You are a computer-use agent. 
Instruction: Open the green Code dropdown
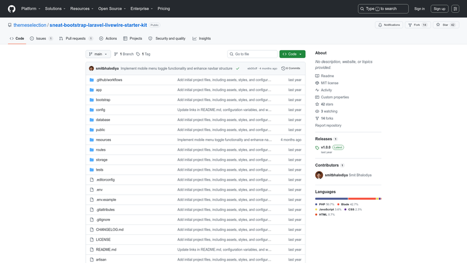click(292, 54)
